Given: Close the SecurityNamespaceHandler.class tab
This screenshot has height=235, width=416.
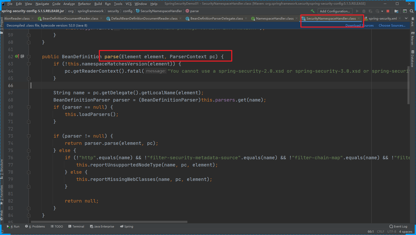Looking at the screenshot, I should tap(359, 18).
